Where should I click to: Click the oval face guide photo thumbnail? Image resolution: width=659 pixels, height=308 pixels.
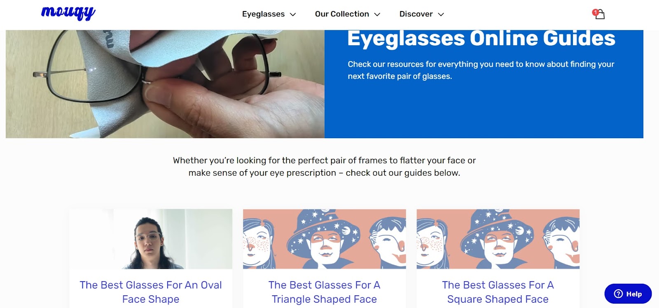tap(151, 239)
